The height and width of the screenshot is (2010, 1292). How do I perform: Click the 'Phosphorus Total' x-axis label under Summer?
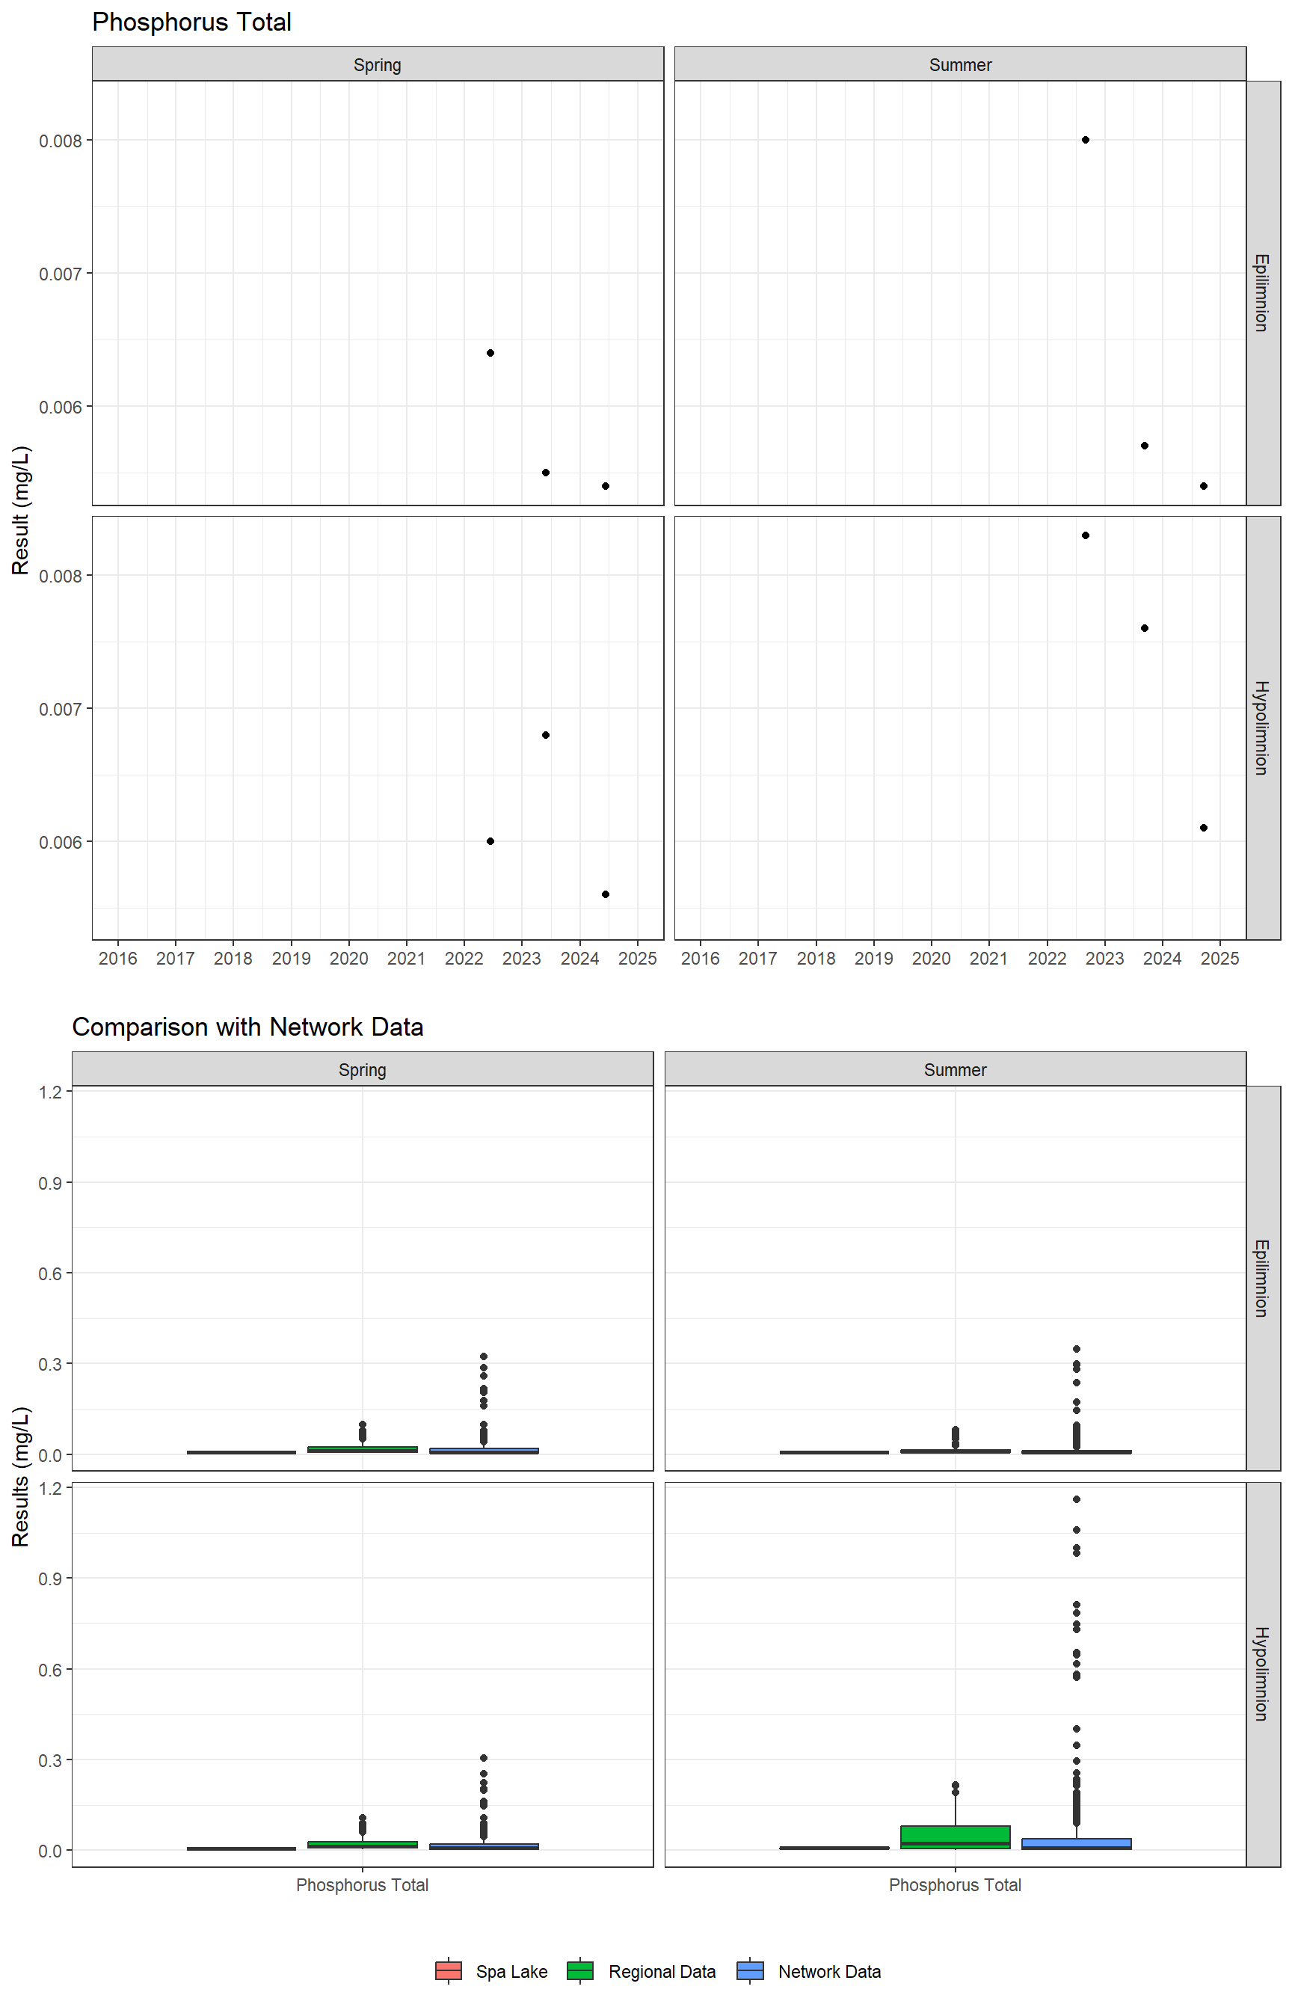955,1885
